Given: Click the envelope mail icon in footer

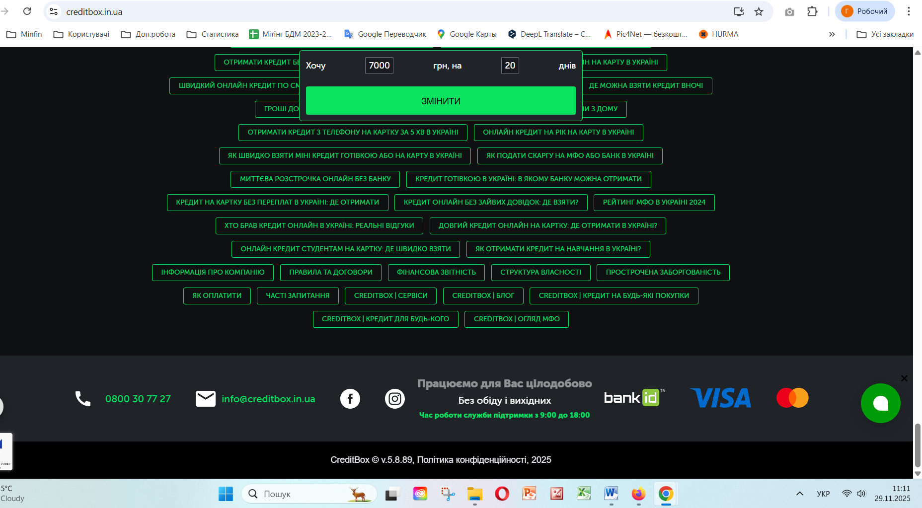Looking at the screenshot, I should 206,399.
